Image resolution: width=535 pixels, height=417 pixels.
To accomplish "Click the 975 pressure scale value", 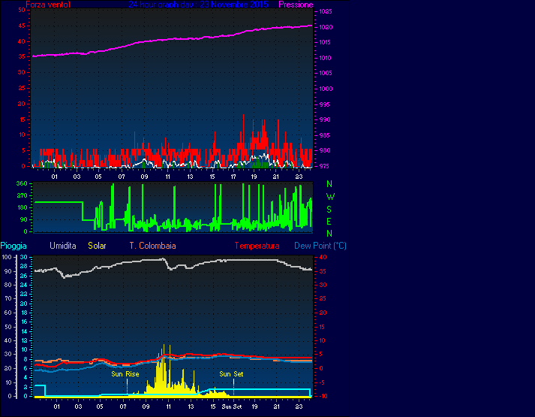I will (x=324, y=166).
